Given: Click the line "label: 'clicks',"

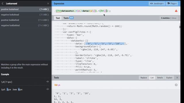Looking at the screenshot, I should tap(87, 58).
